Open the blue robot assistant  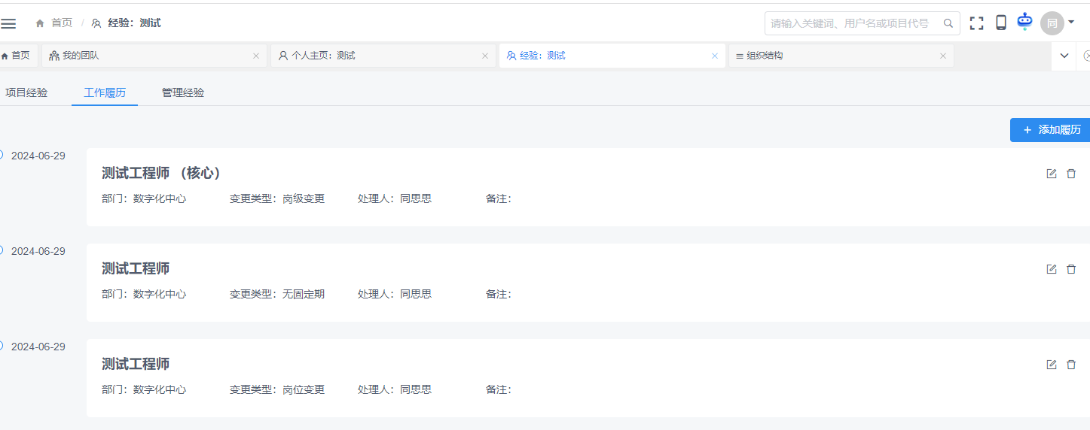[x=1024, y=22]
